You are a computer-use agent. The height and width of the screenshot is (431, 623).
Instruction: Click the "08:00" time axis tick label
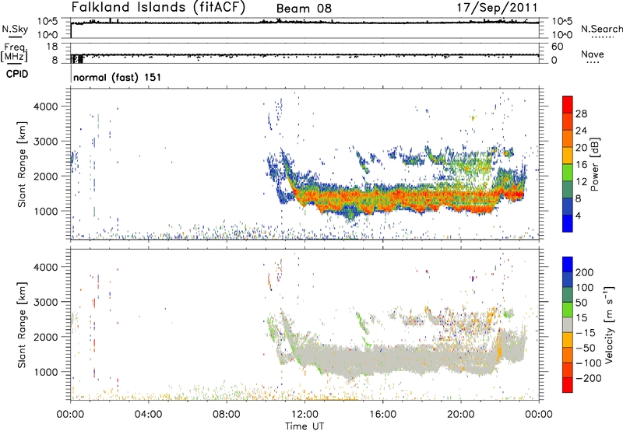point(227,415)
